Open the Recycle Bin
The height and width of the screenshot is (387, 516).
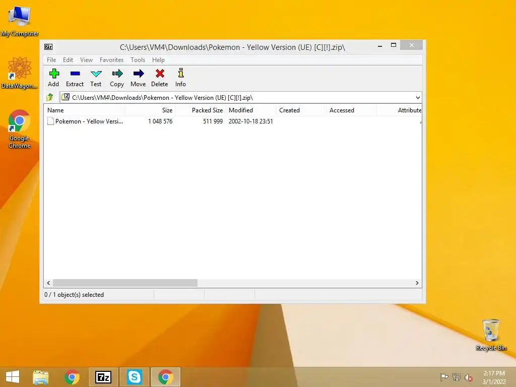[x=491, y=335]
